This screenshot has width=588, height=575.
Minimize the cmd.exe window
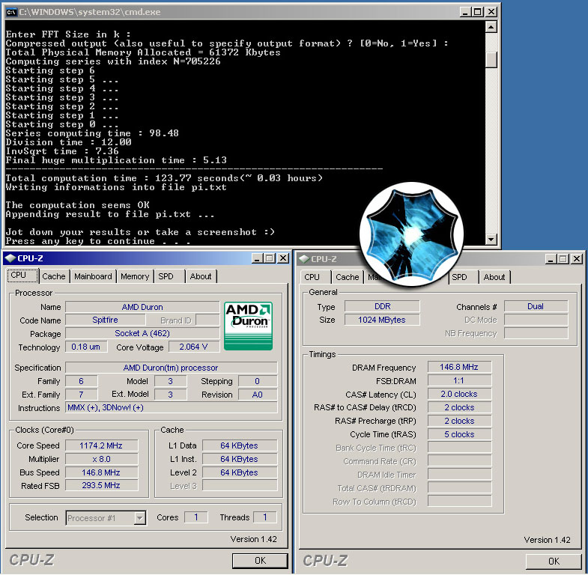coord(465,12)
